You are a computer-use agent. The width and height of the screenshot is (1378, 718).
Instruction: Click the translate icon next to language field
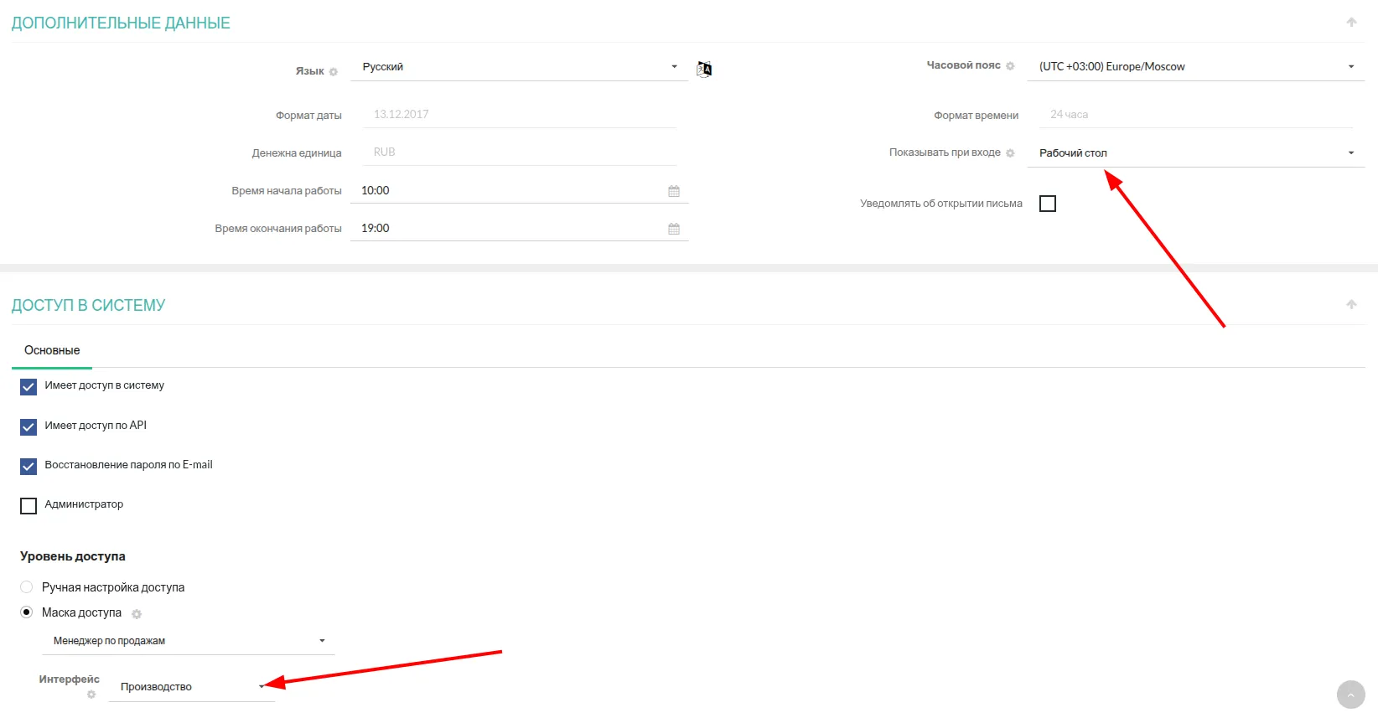point(704,69)
